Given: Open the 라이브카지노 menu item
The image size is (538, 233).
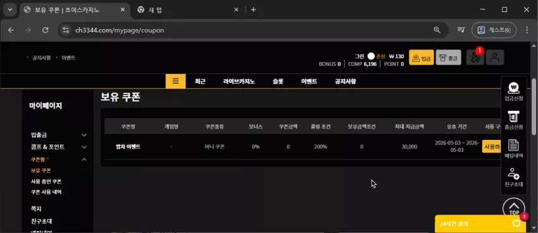Looking at the screenshot, I should coord(239,82).
